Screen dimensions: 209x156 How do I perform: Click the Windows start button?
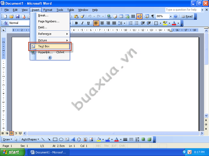[x=13, y=152]
